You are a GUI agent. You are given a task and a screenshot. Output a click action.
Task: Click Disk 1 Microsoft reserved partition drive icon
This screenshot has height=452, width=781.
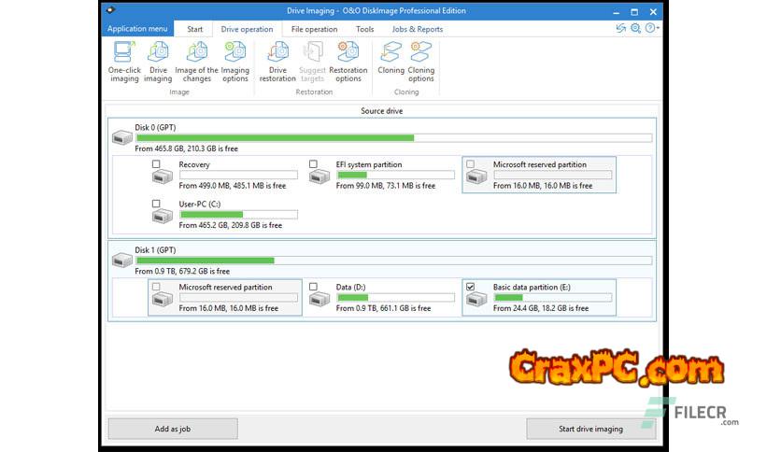(x=162, y=299)
